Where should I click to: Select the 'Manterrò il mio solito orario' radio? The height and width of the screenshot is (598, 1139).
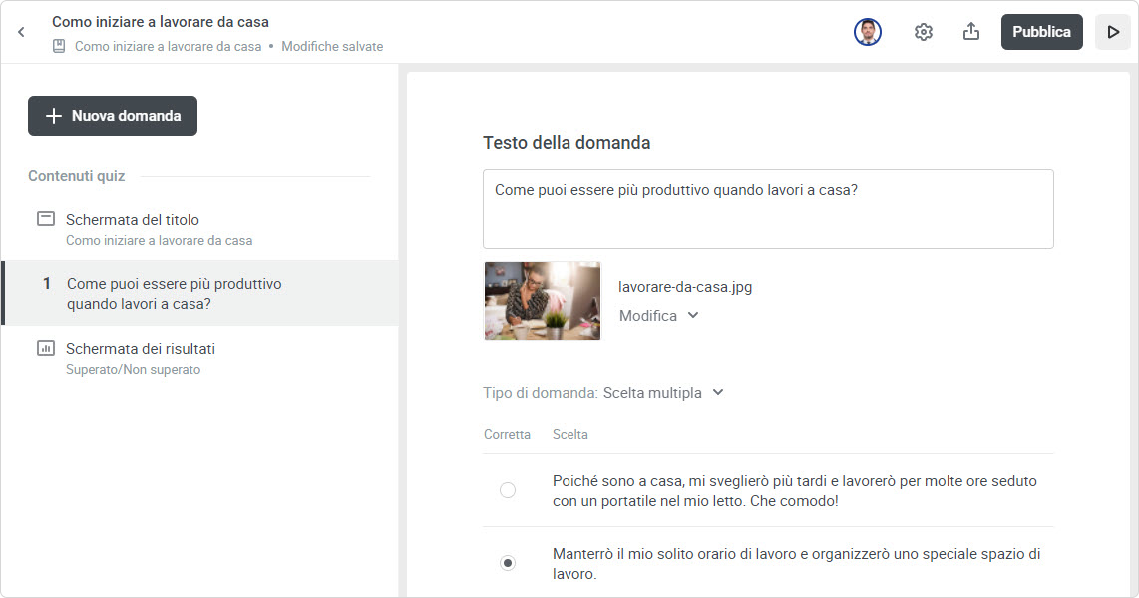click(508, 563)
